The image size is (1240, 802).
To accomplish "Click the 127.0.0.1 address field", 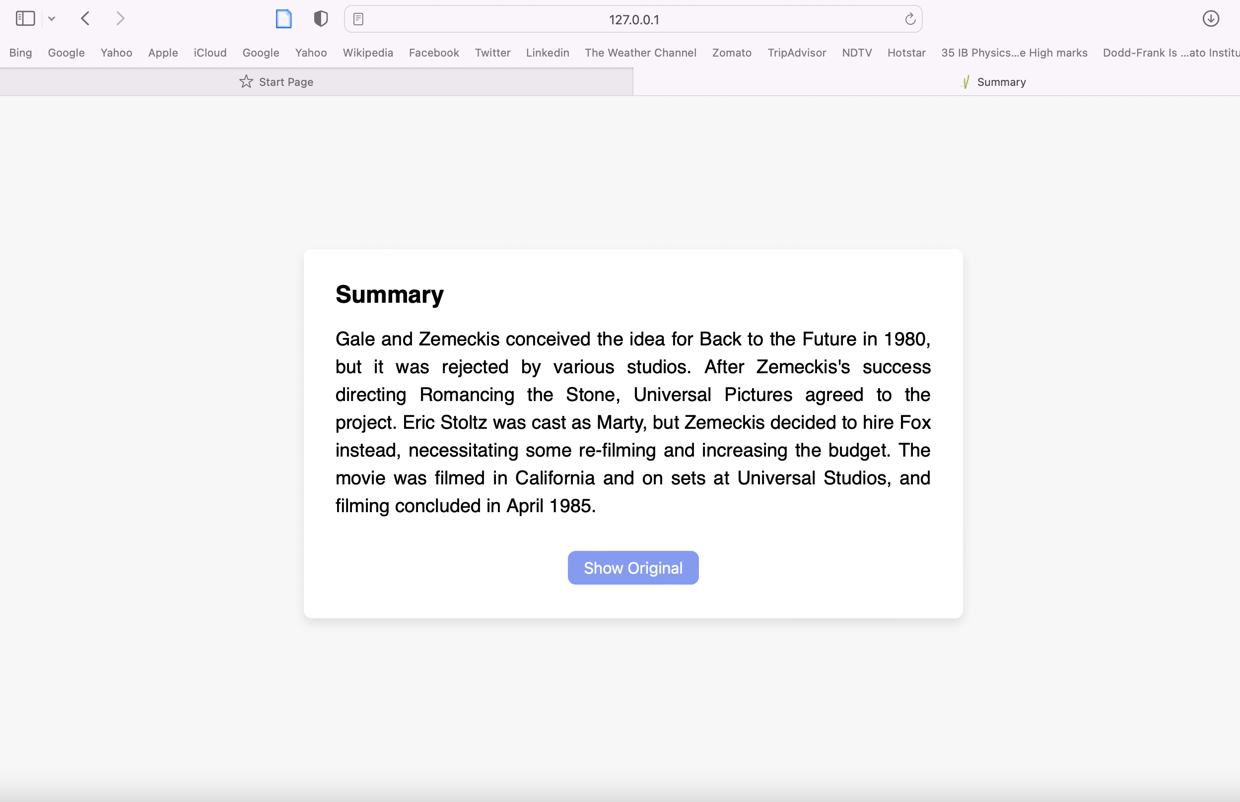I will click(633, 19).
